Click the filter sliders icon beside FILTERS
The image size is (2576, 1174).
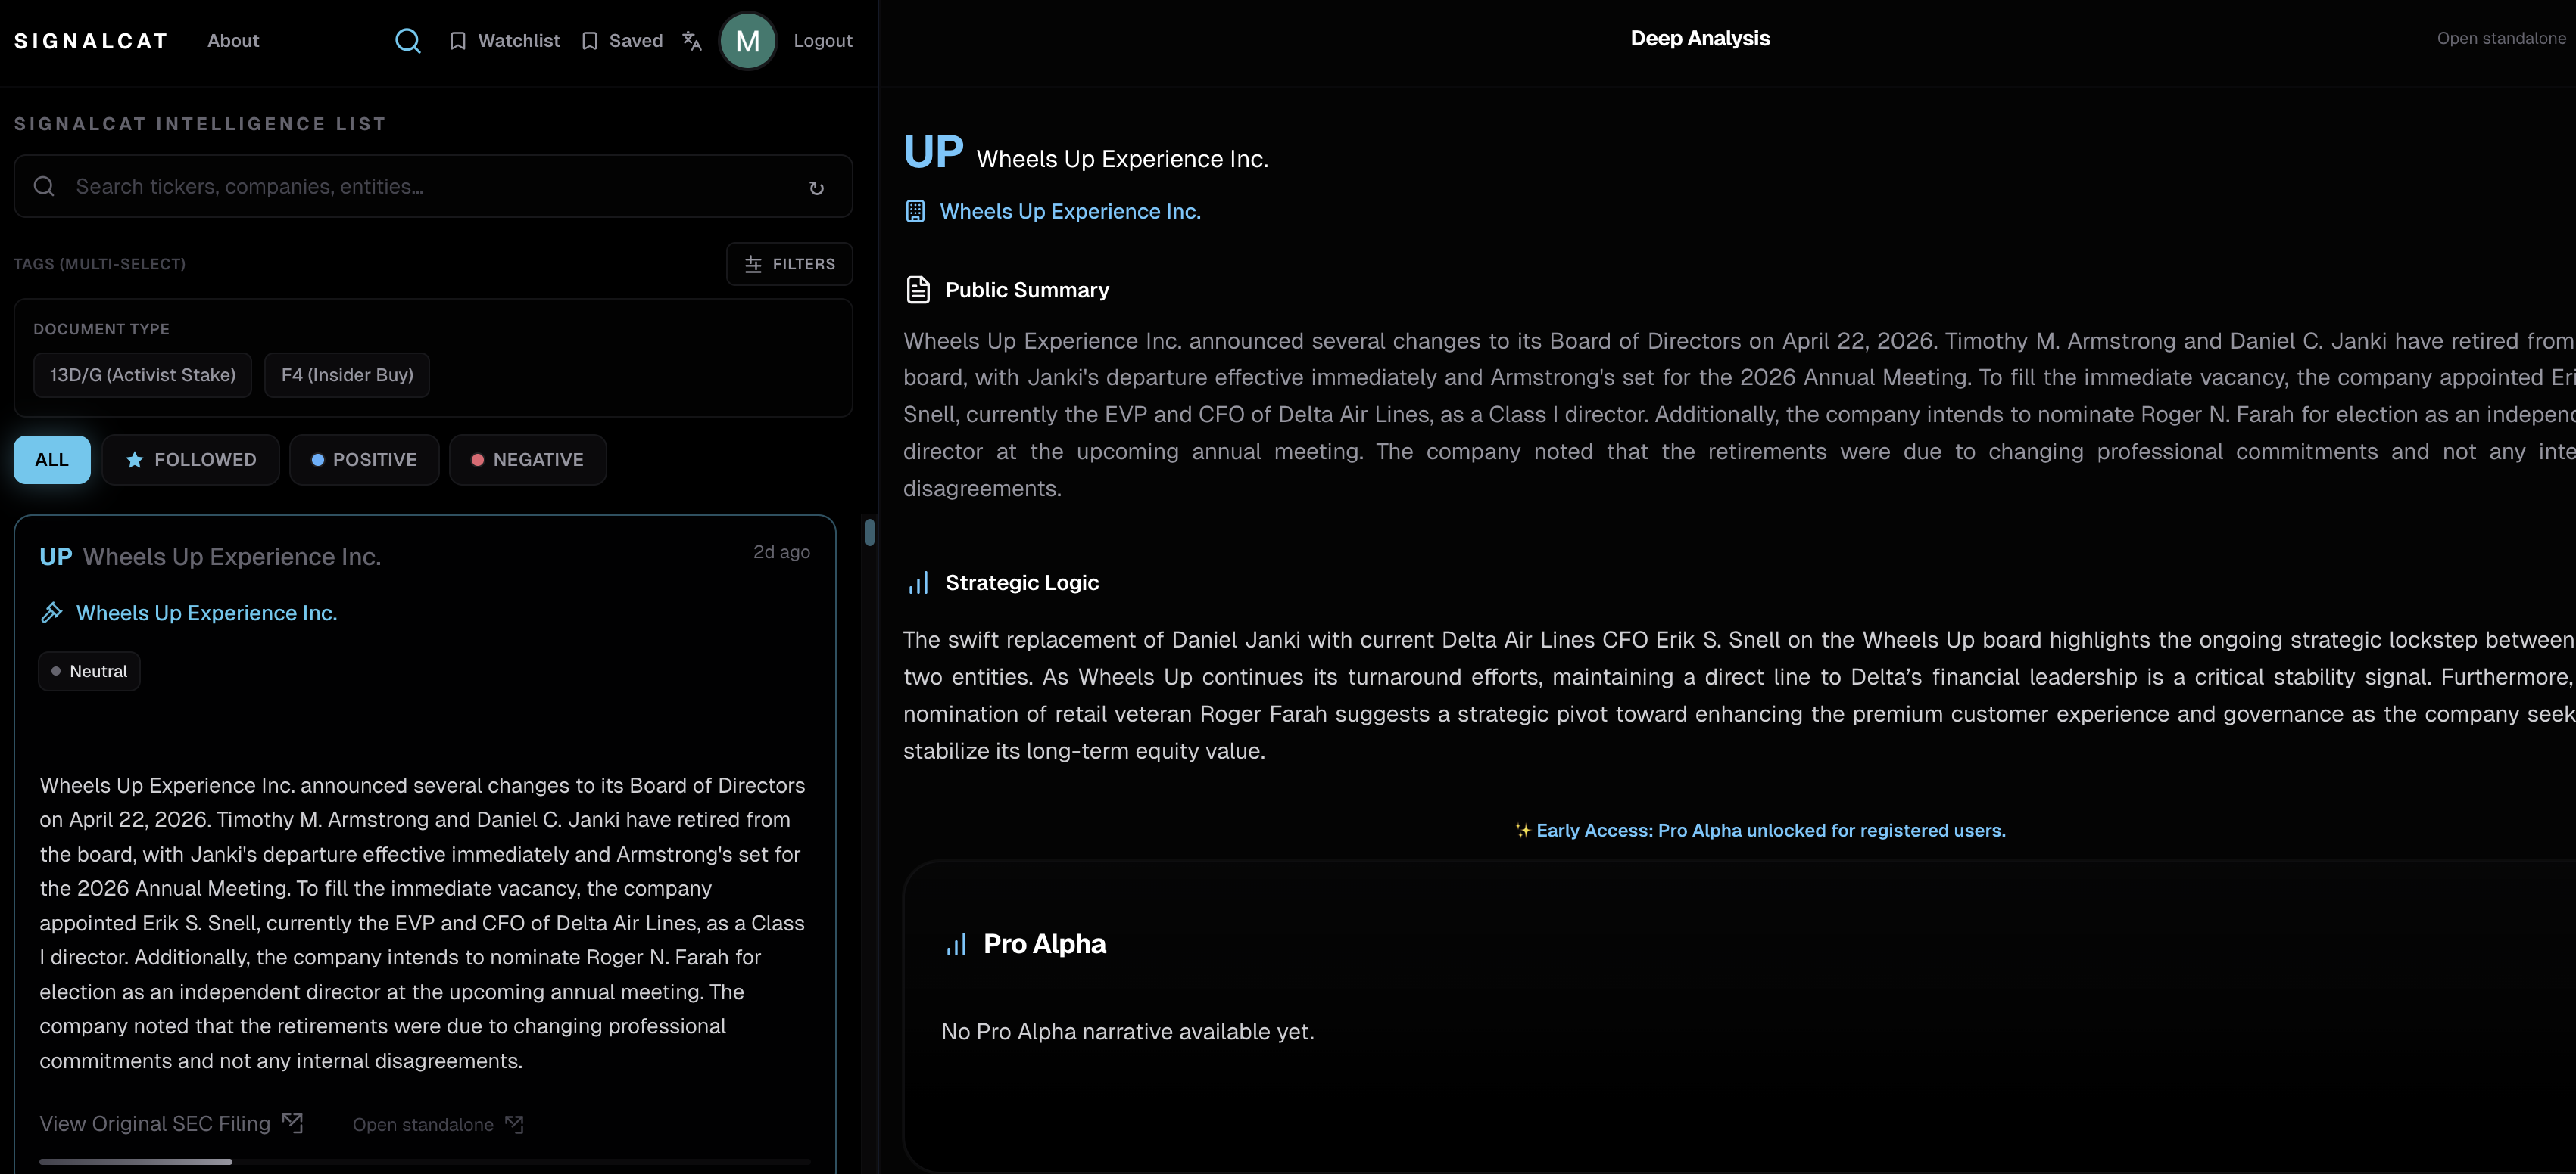tap(753, 265)
